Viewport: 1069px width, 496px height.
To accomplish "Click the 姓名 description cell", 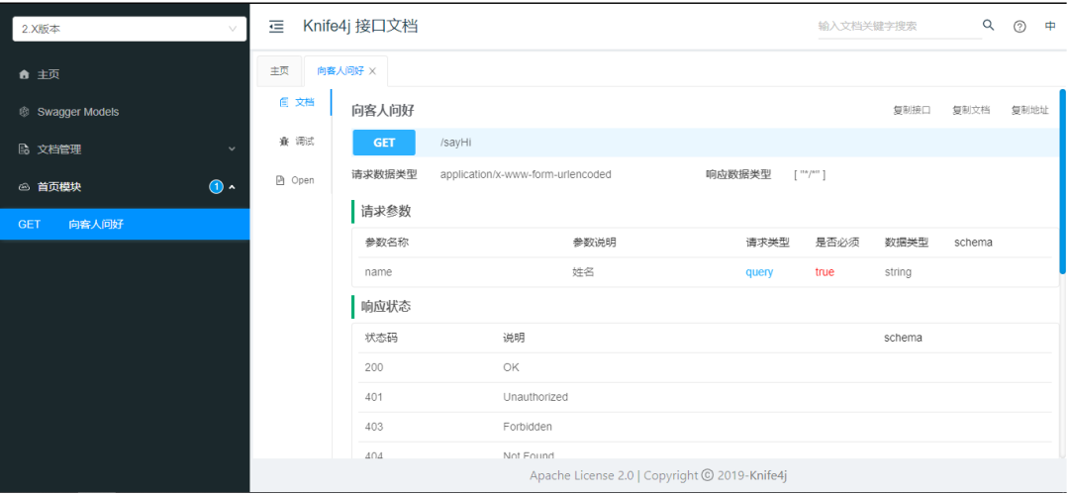I will [x=584, y=272].
